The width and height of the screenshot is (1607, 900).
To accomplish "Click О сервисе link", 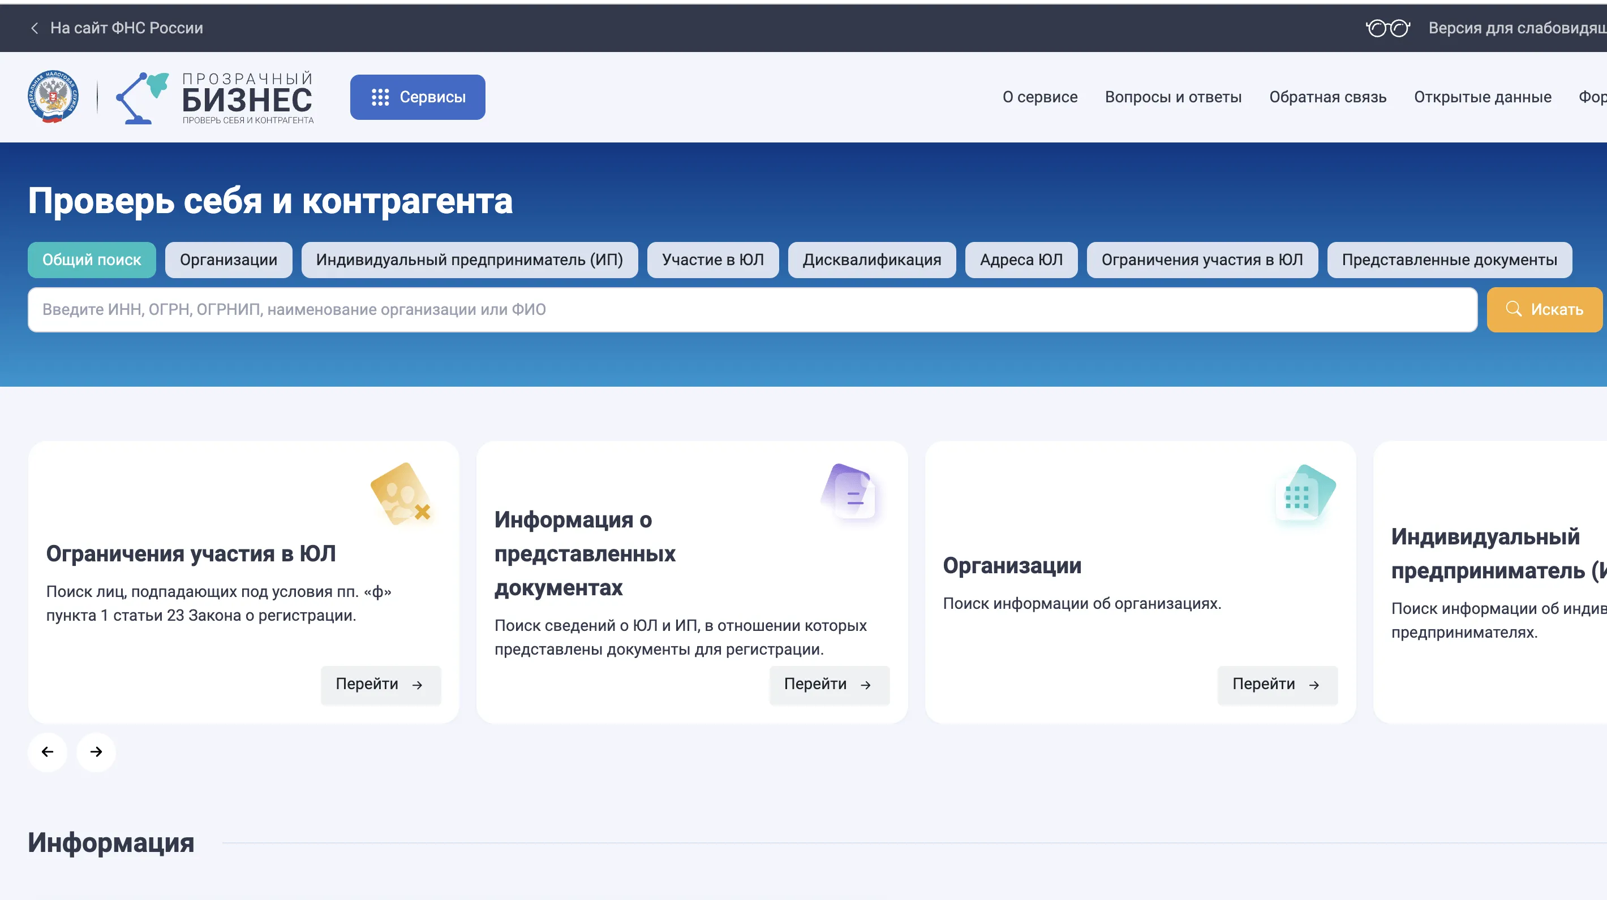I will (x=1039, y=97).
